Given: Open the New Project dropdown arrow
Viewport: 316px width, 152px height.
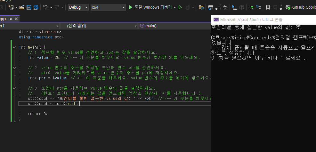Looking at the screenshot, I should 16,7.
